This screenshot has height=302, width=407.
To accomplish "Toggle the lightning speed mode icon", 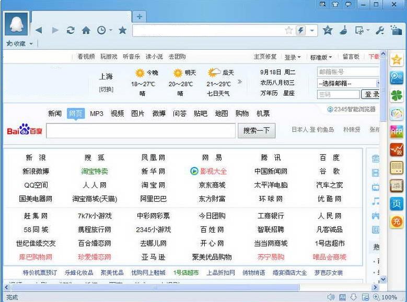I will 301,30.
